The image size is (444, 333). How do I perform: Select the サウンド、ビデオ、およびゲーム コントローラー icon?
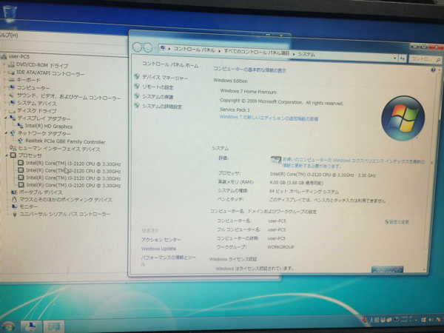(12, 95)
